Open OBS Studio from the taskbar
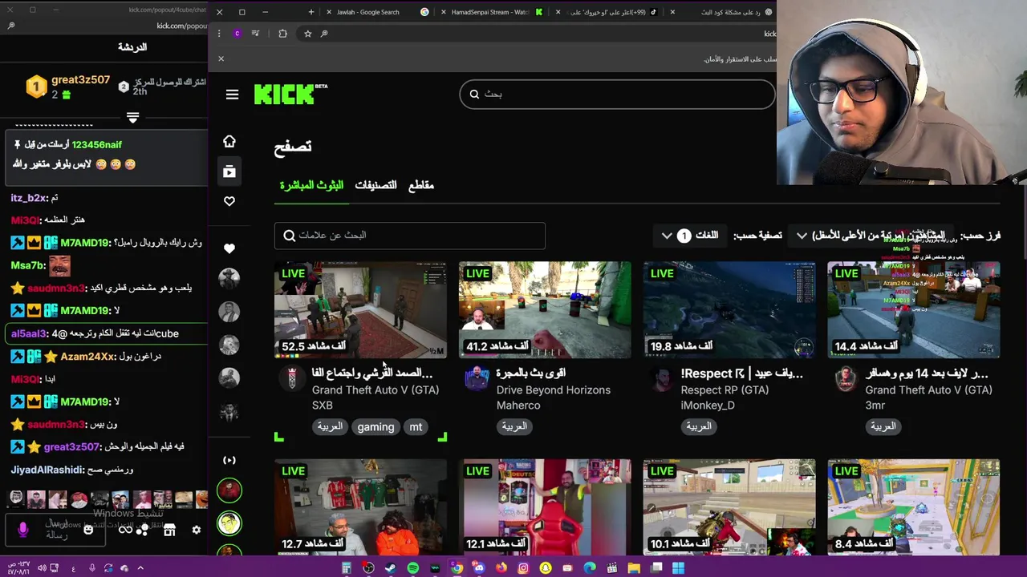The height and width of the screenshot is (577, 1027). pos(368,568)
